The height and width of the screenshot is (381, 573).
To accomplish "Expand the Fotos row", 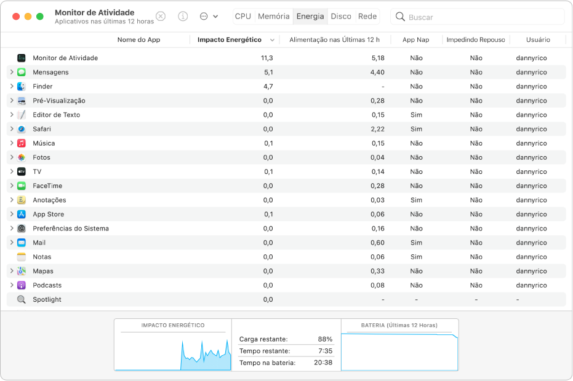I will (x=12, y=158).
